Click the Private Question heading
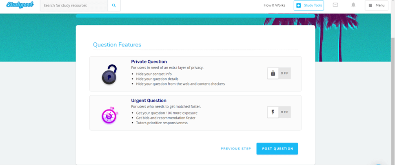This screenshot has height=165, width=395. (x=149, y=62)
